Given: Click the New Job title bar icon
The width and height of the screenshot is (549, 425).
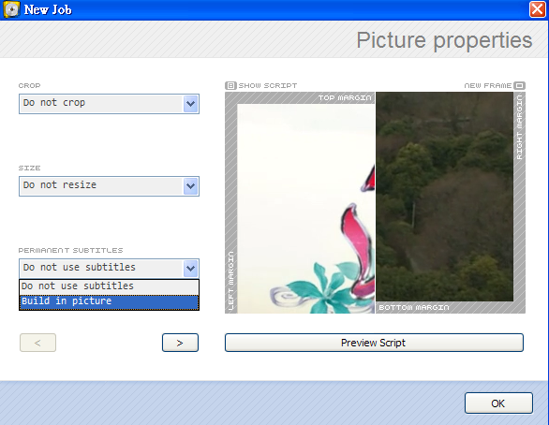Looking at the screenshot, I should click(11, 9).
